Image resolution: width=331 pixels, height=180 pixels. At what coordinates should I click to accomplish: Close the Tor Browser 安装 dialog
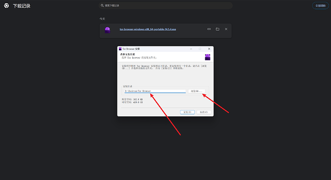pos(209,49)
